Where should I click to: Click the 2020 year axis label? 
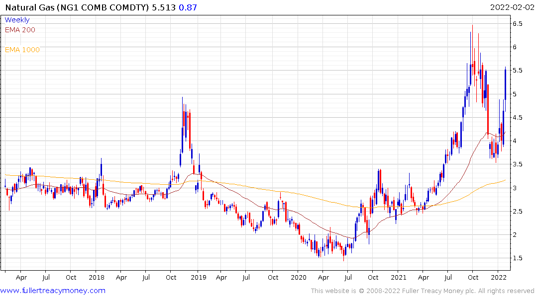coord(298,277)
